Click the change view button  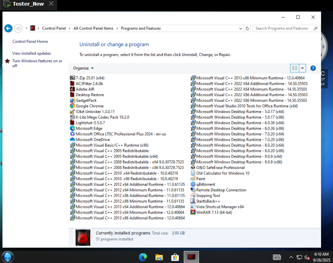point(294,68)
